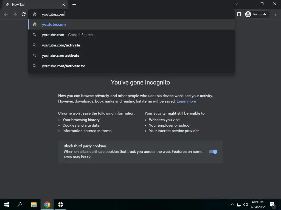Open the clock showing 4:09 PM
281x210 pixels.
pyautogui.click(x=257, y=205)
